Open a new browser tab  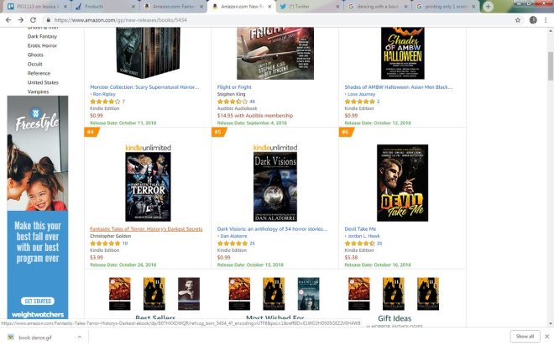point(488,7)
